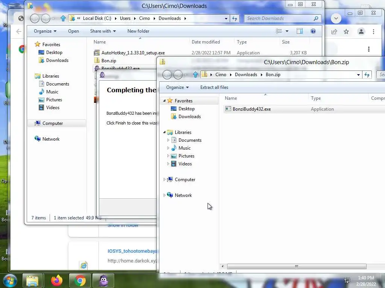Open Pictures in Downloads window sidebar

pyautogui.click(x=54, y=100)
